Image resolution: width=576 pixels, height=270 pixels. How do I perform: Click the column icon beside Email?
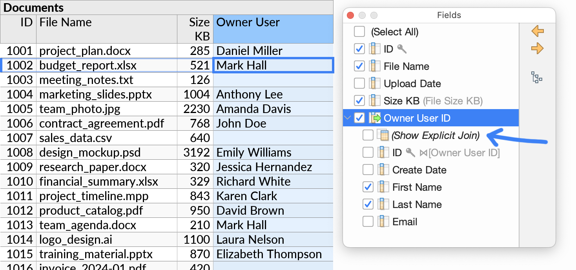point(383,221)
